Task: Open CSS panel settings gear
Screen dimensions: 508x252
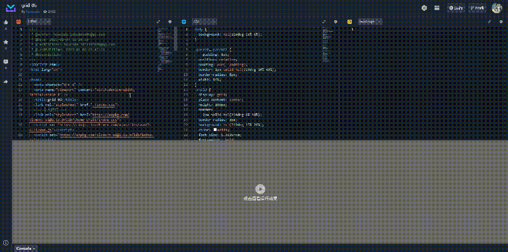Action: (336, 22)
